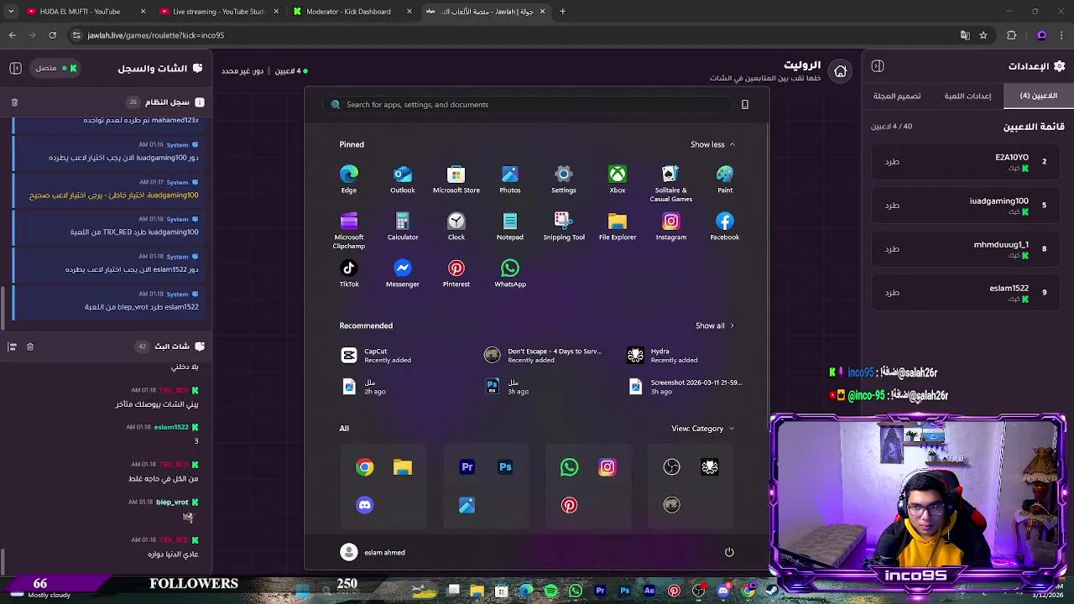The height and width of the screenshot is (604, 1074).
Task: Click trash icon in system log panel
Action: coord(14,102)
